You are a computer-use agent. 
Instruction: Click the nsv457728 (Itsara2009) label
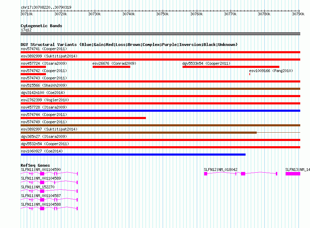pos(44,107)
